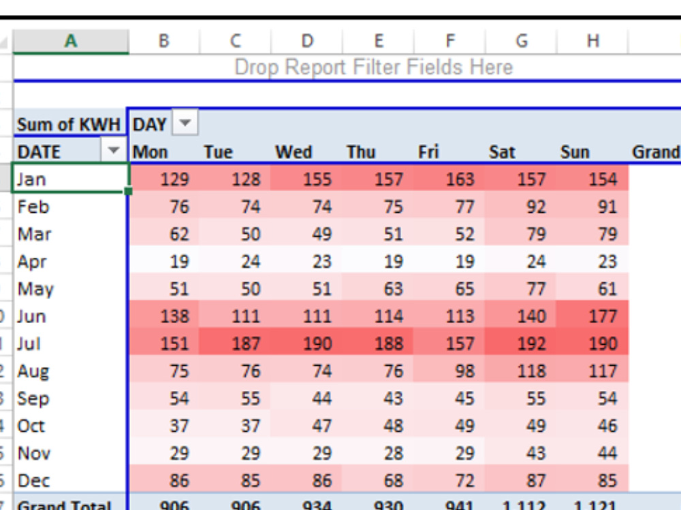681x510 pixels.
Task: Click Mar Monday value 62
Action: pyautogui.click(x=164, y=234)
